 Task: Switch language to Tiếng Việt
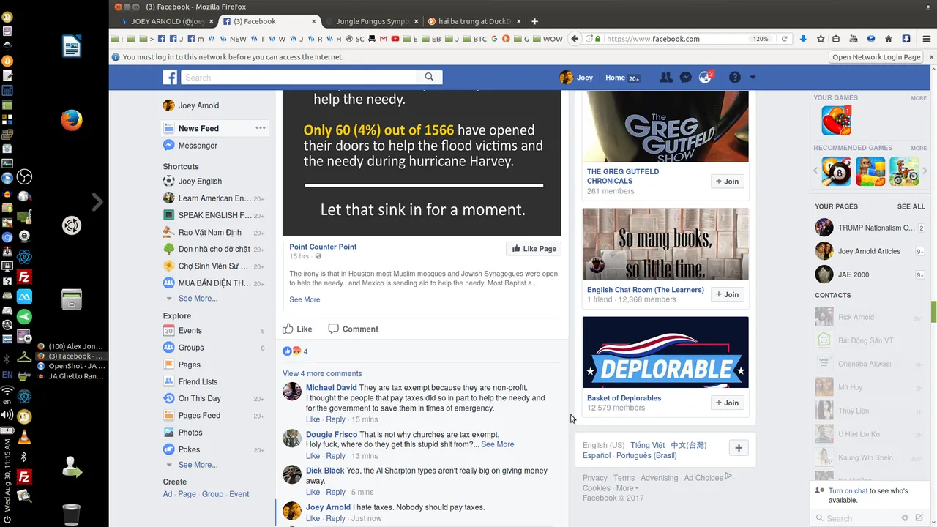(648, 445)
